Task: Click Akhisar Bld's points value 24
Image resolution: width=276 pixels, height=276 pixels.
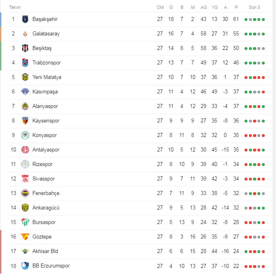Action: coord(236,251)
